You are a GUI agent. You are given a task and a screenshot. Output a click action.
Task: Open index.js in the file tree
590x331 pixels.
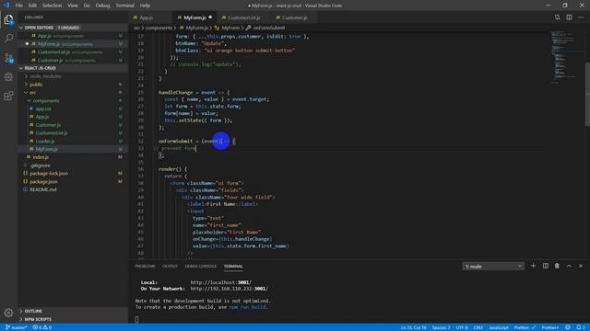coord(41,157)
